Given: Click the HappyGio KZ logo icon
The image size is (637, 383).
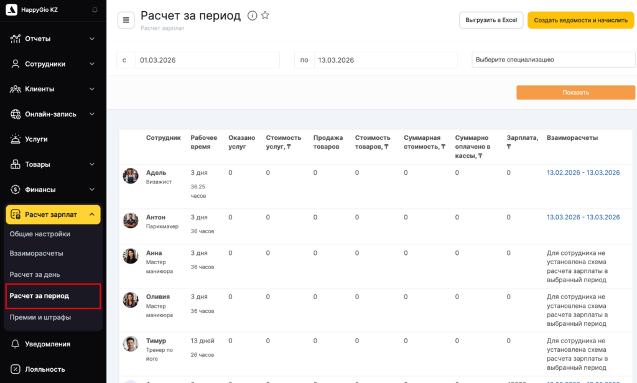Looking at the screenshot, I should pos(11,10).
